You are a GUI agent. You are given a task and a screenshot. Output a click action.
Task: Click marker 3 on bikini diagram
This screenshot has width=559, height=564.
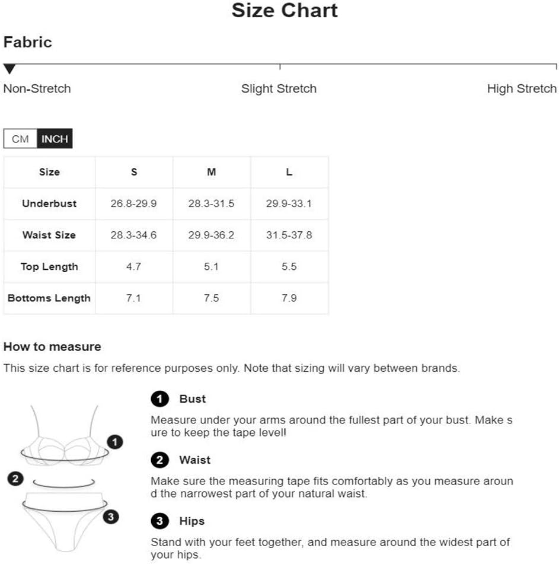111,517
